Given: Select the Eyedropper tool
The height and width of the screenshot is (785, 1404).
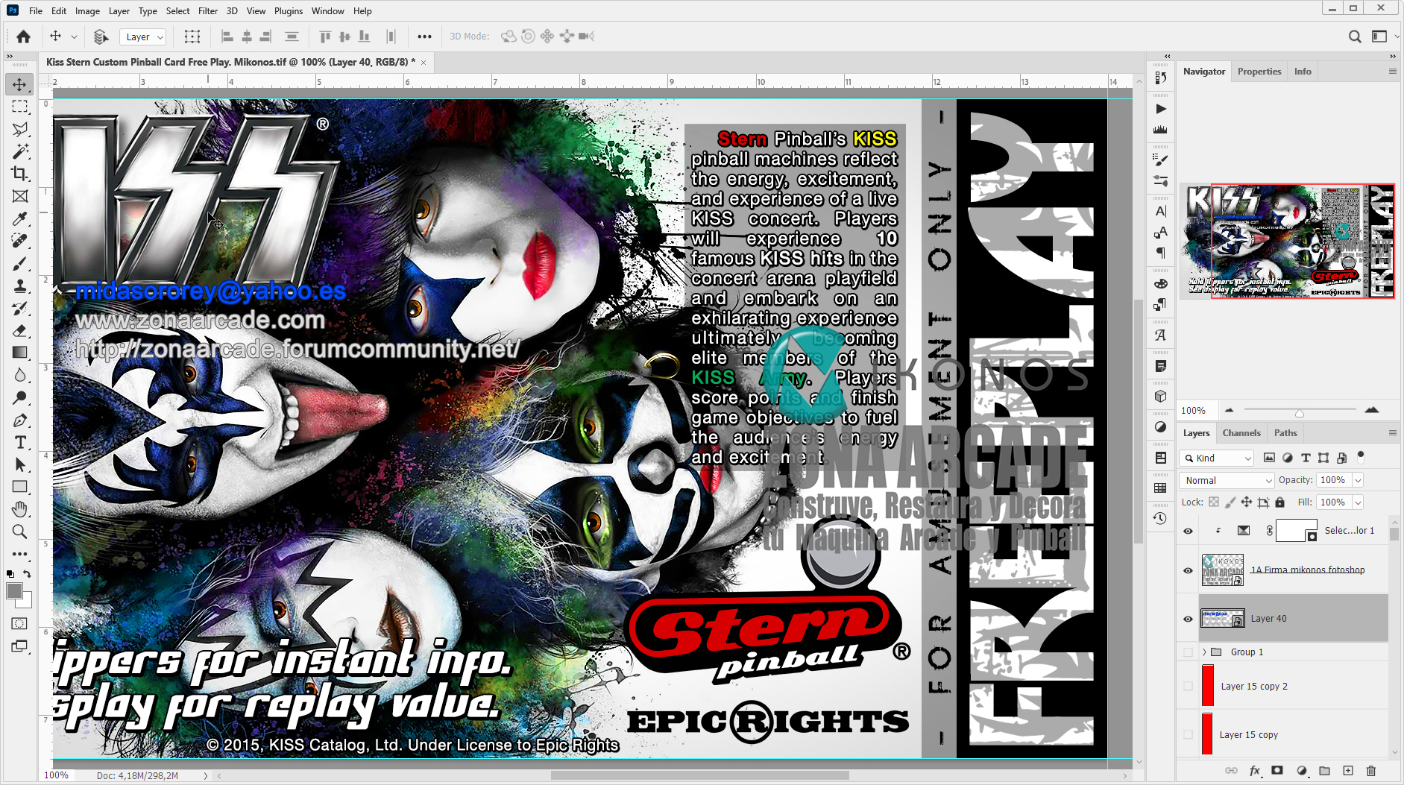Looking at the screenshot, I should 20,218.
